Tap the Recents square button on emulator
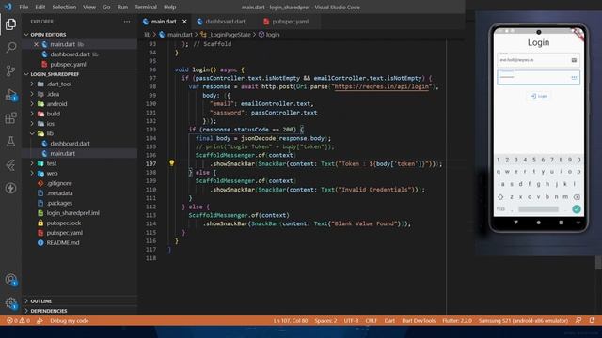 (562, 223)
